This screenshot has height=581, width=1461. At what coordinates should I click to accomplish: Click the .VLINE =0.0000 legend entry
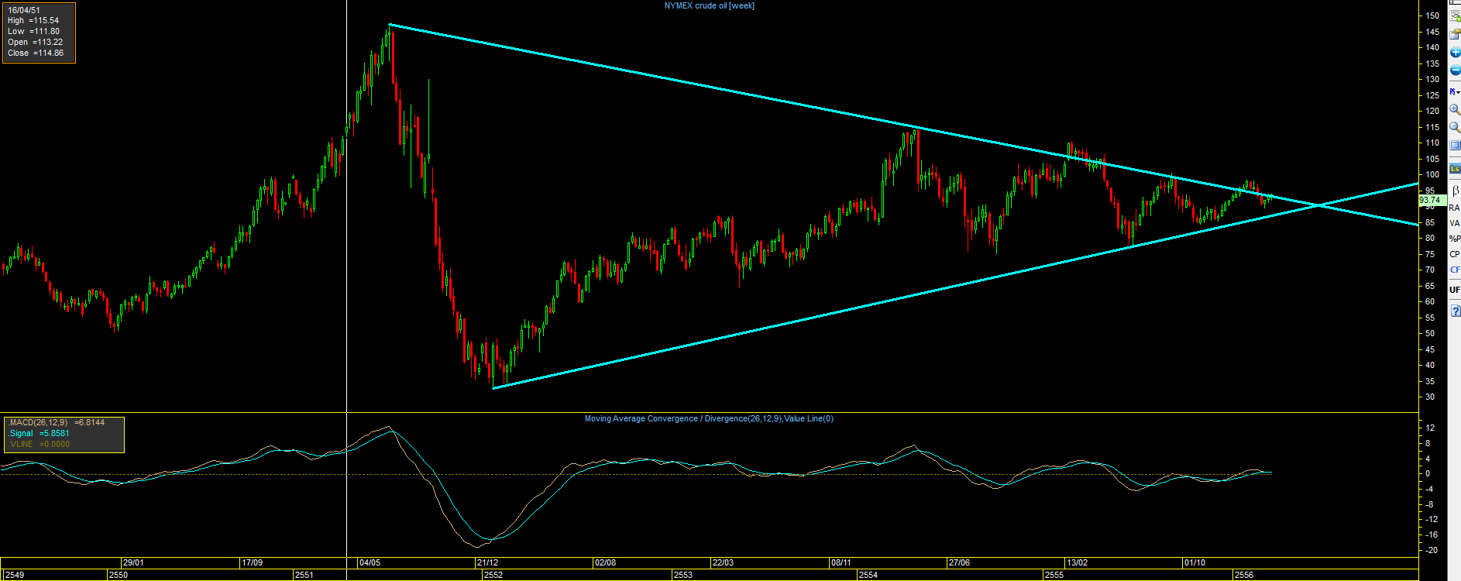click(39, 444)
